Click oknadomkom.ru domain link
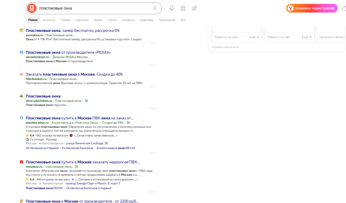Screen dimensions: 346x203 tap(37, 57)
